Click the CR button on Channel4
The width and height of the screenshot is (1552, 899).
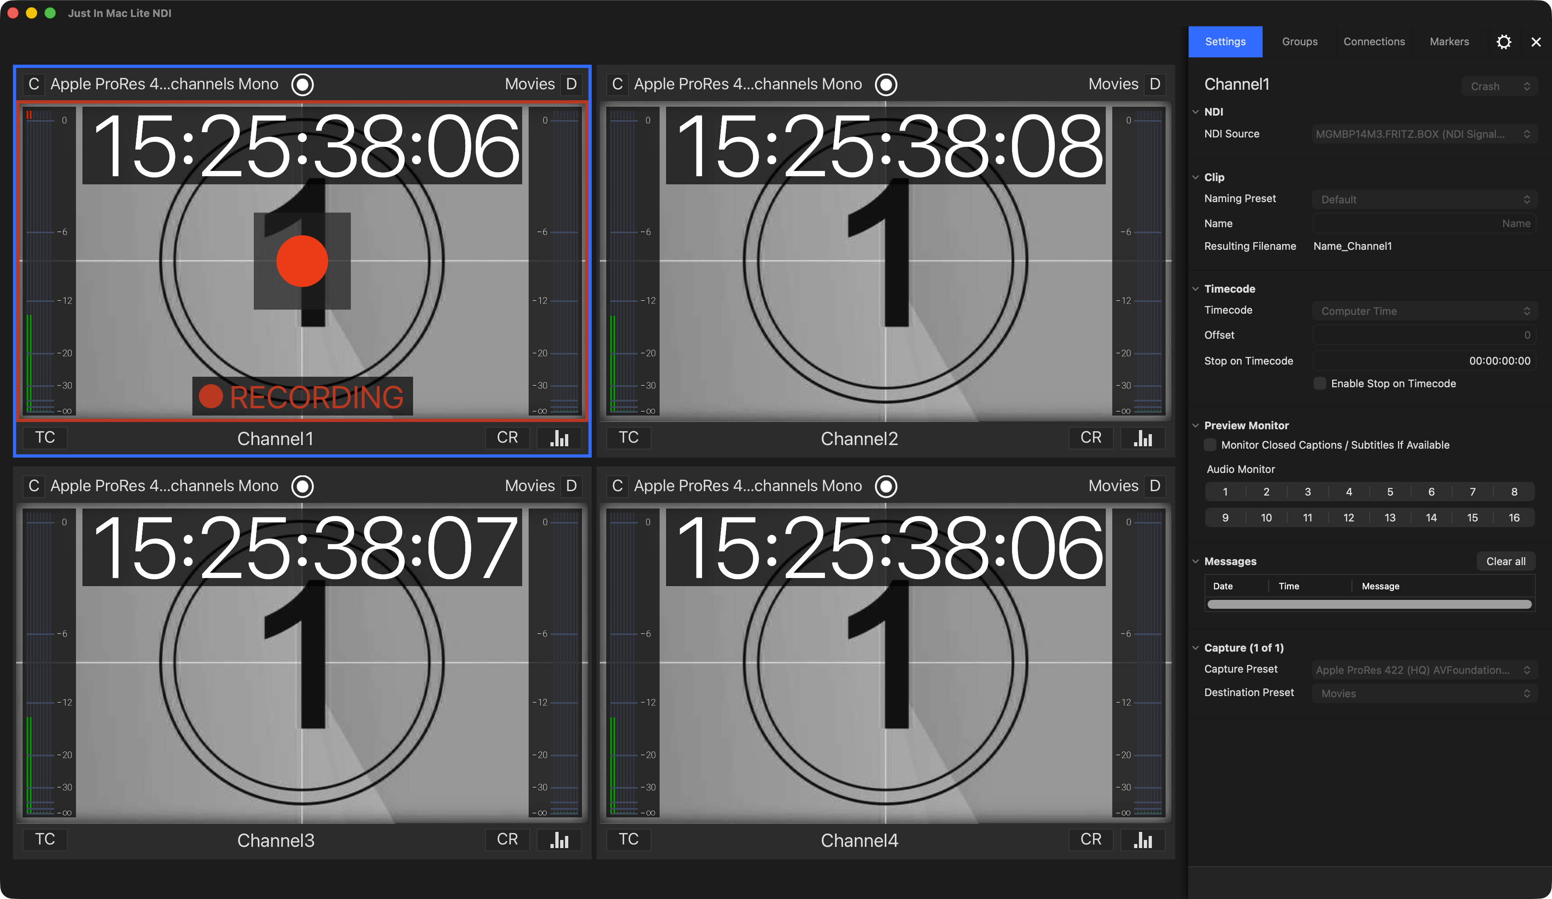1091,840
